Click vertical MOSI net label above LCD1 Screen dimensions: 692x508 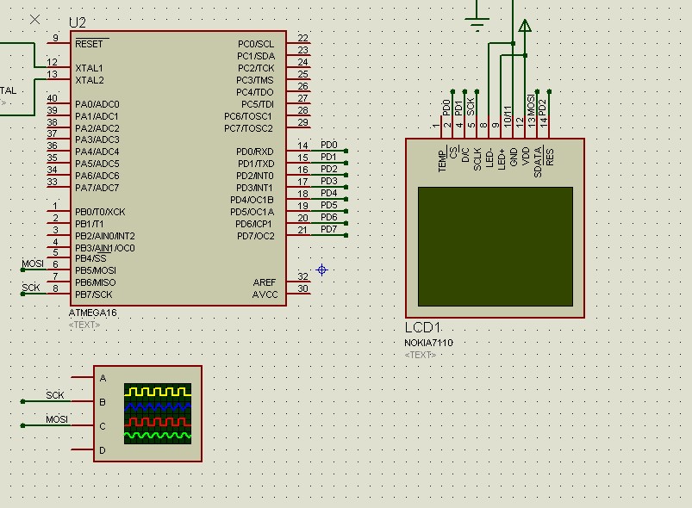[x=531, y=105]
